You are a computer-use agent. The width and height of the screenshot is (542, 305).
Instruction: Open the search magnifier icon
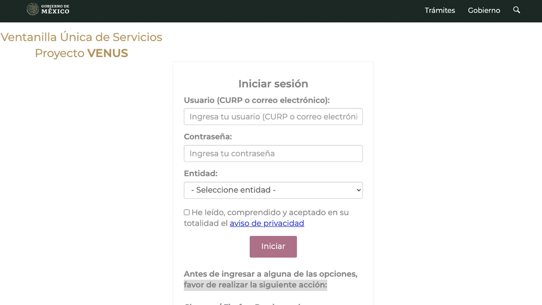coord(517,10)
